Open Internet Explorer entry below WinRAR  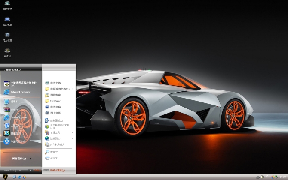[x=15, y=117]
